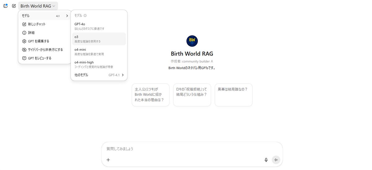Click the review speech-bubble icon
Image resolution: width=372 pixels, height=170 pixels.
tap(24, 58)
